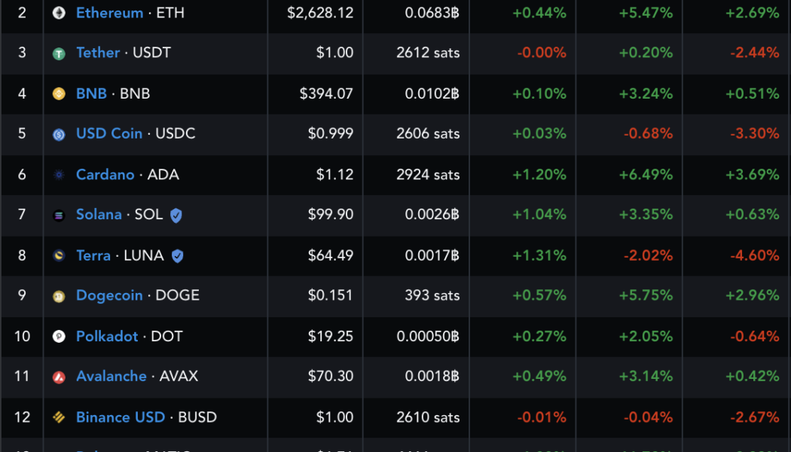Open the Terra link
791x452 pixels.
[x=93, y=255]
